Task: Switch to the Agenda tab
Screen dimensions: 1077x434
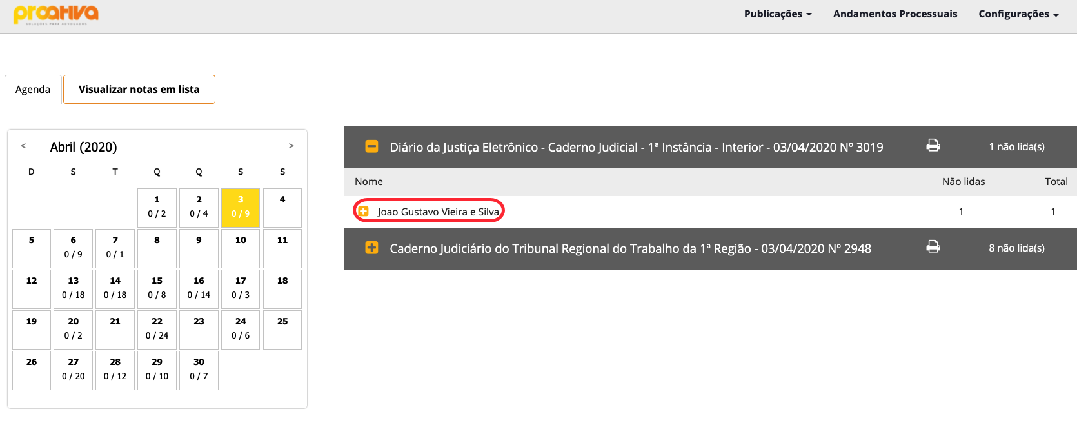Action: (x=33, y=90)
